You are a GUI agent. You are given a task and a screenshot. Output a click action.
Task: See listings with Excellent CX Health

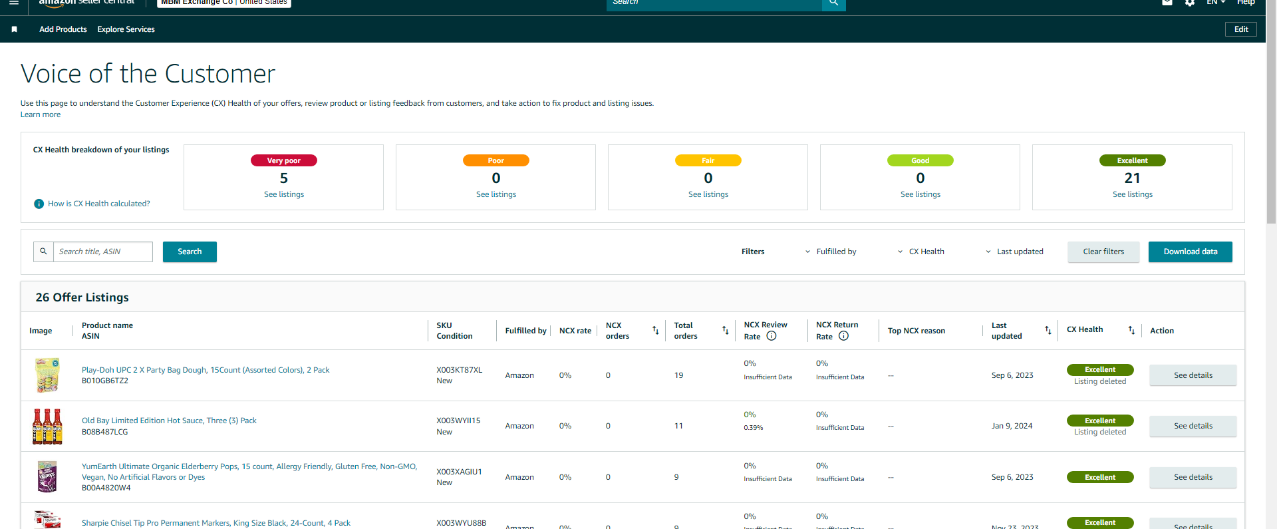(x=1133, y=194)
